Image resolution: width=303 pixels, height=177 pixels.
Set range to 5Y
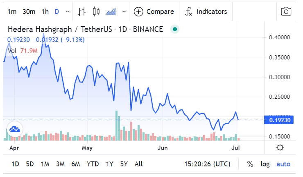(x=124, y=164)
